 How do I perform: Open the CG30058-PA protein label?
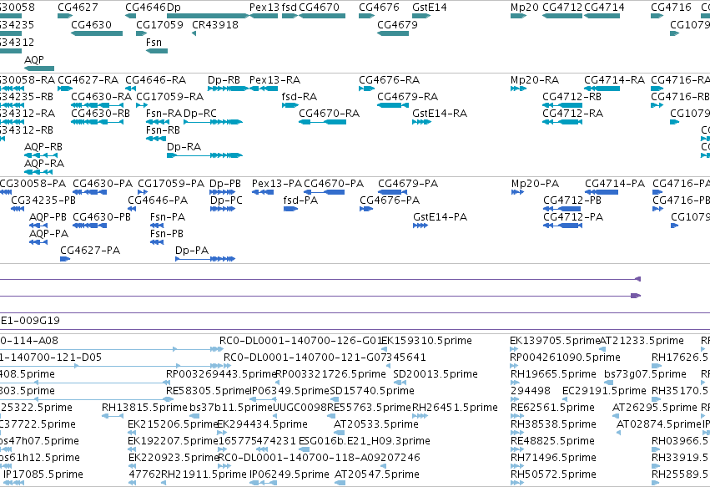tap(33, 184)
